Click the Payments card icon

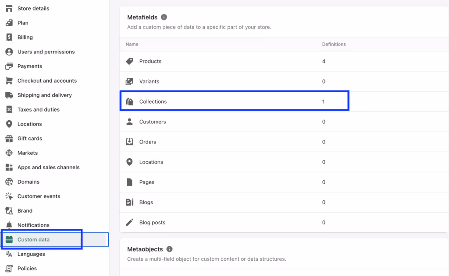[x=9, y=66]
